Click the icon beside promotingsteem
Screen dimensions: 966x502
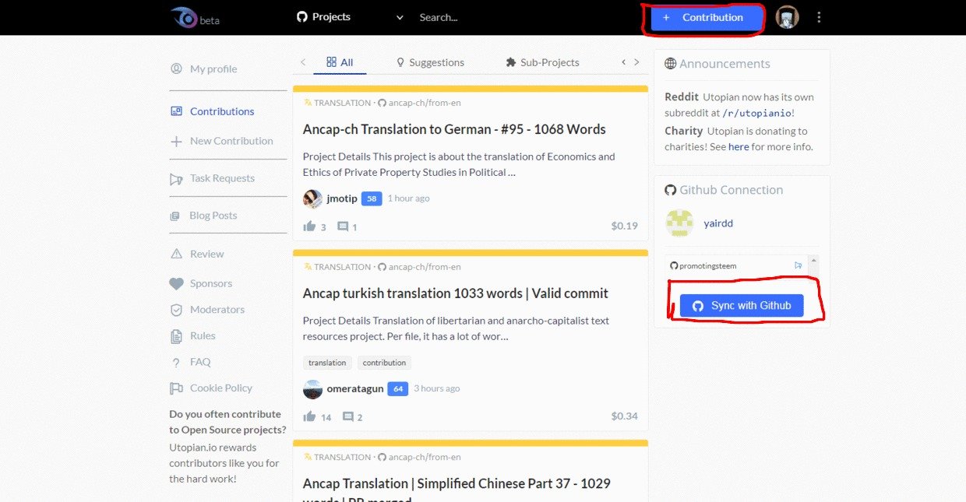(x=799, y=265)
